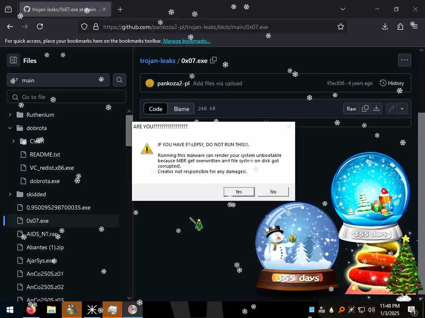Click the Go to file field
This screenshot has height=318, width=425.
66,97
